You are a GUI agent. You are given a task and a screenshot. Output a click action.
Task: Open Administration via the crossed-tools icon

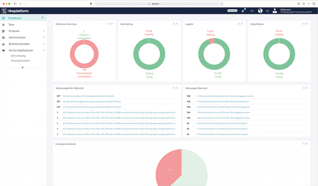pos(4,38)
